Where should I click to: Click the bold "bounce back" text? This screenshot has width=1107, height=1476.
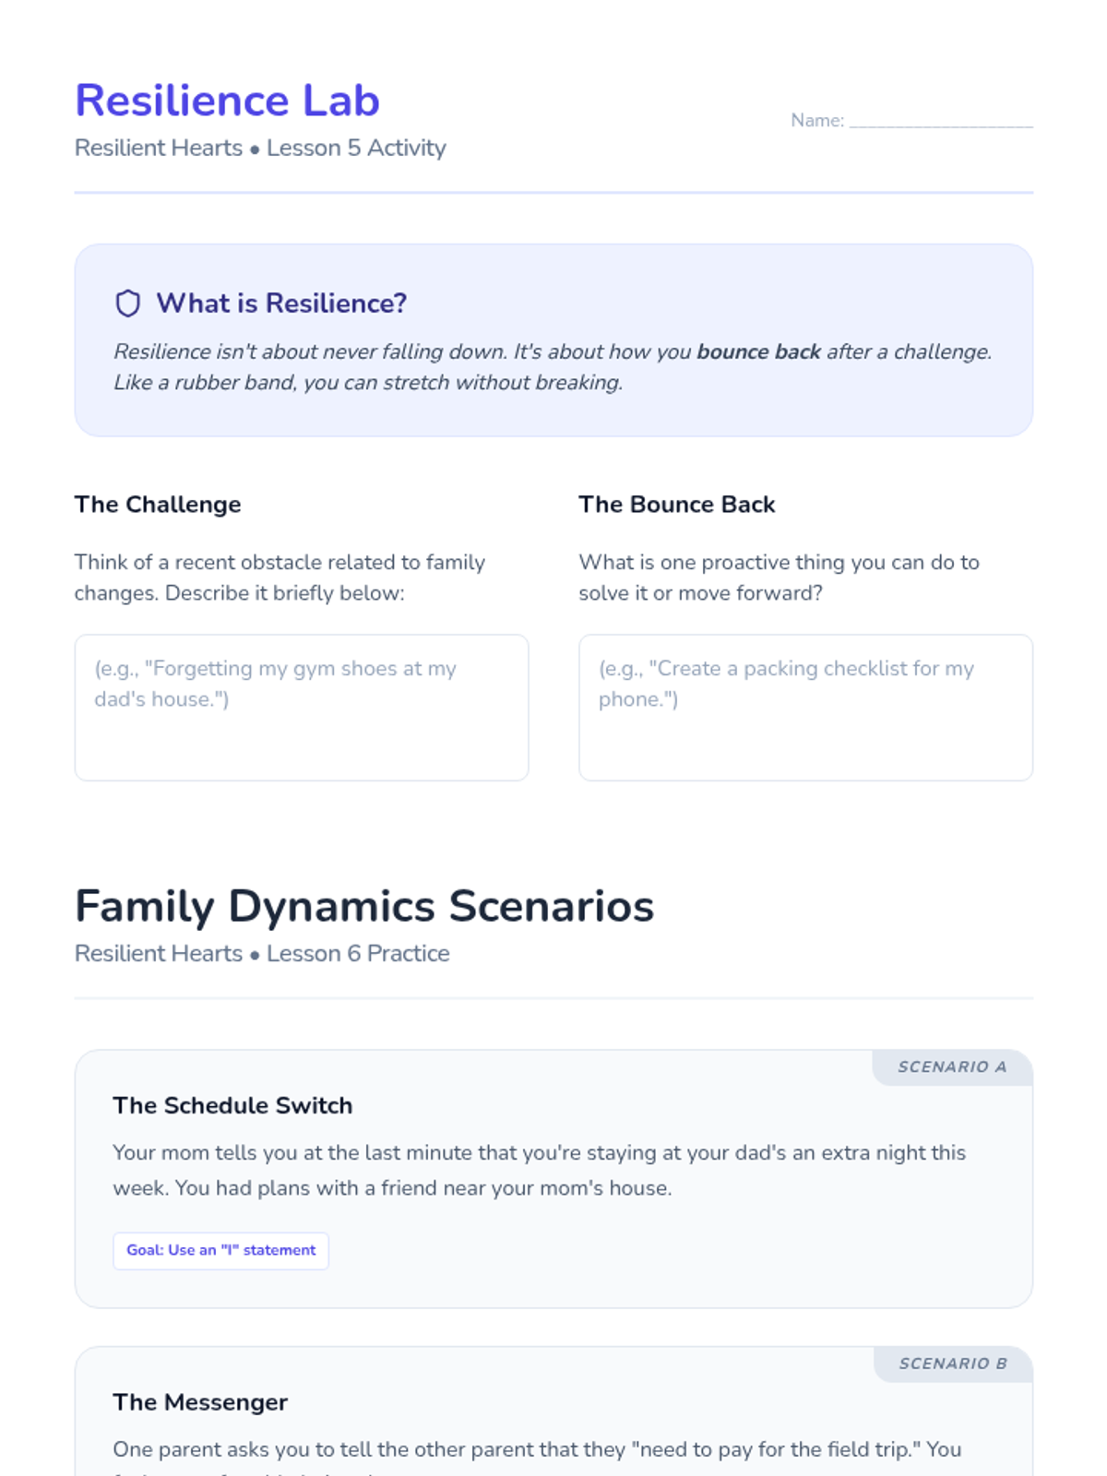click(758, 351)
